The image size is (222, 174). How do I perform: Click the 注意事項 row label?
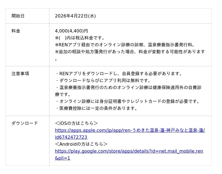[x=20, y=74]
